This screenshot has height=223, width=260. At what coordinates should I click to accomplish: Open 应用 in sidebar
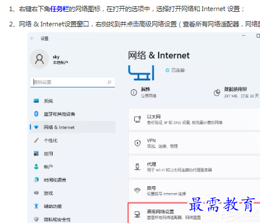(x=73, y=154)
